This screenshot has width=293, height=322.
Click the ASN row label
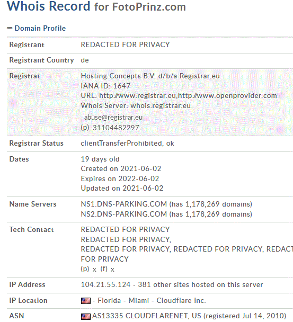pyautogui.click(x=16, y=316)
